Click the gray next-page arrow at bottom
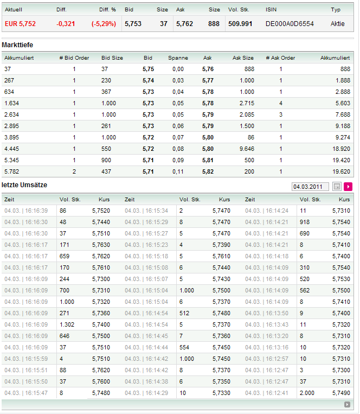Image resolution: width=360 pixels, height=414 pixels. (x=348, y=404)
